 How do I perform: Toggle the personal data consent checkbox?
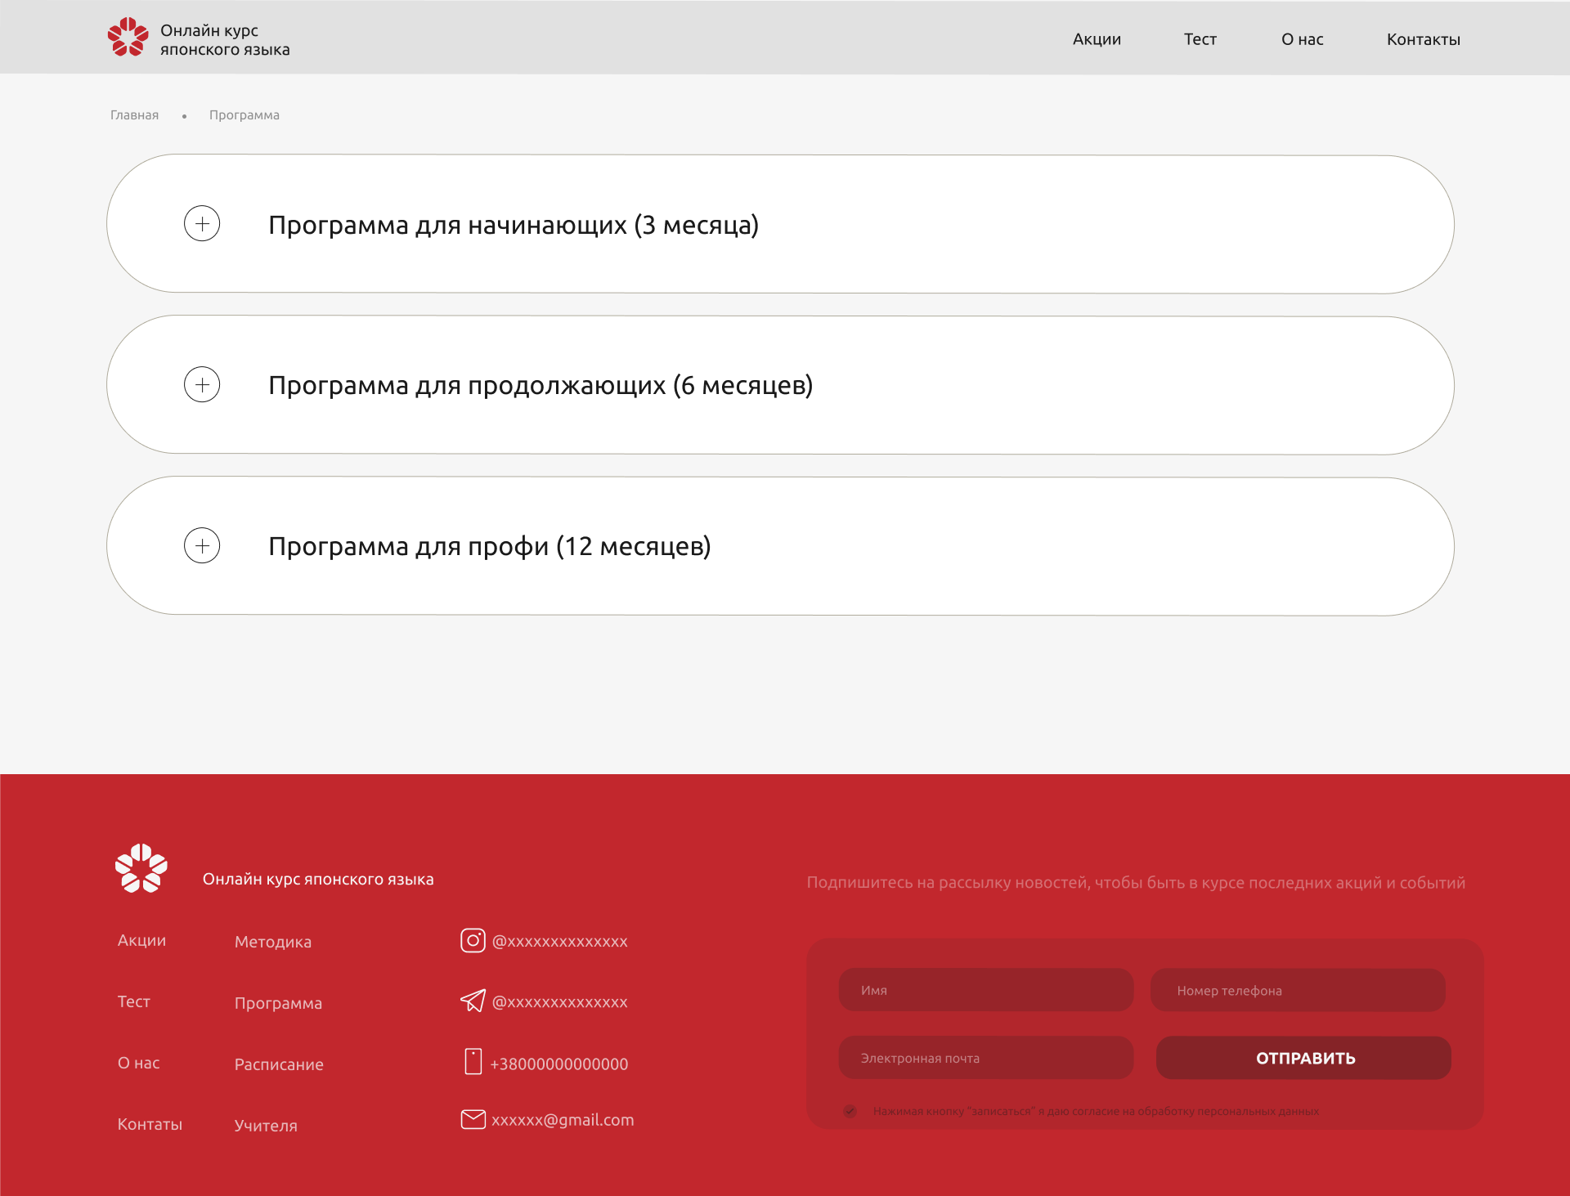pos(850,1111)
